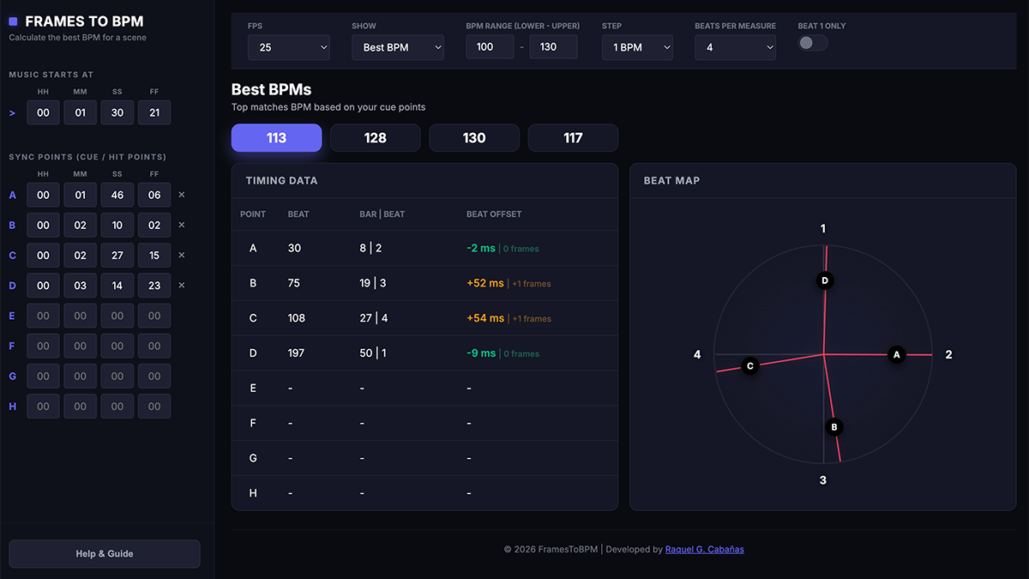1029x579 pixels.
Task: Select the 128 BPM result tab
Action: 375,138
